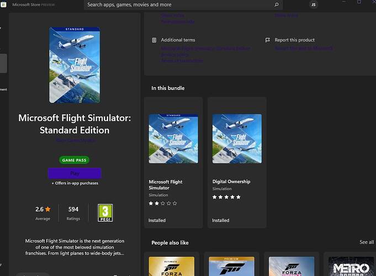Click the GAME PASS badge
The height and width of the screenshot is (276, 376).
pyautogui.click(x=74, y=160)
